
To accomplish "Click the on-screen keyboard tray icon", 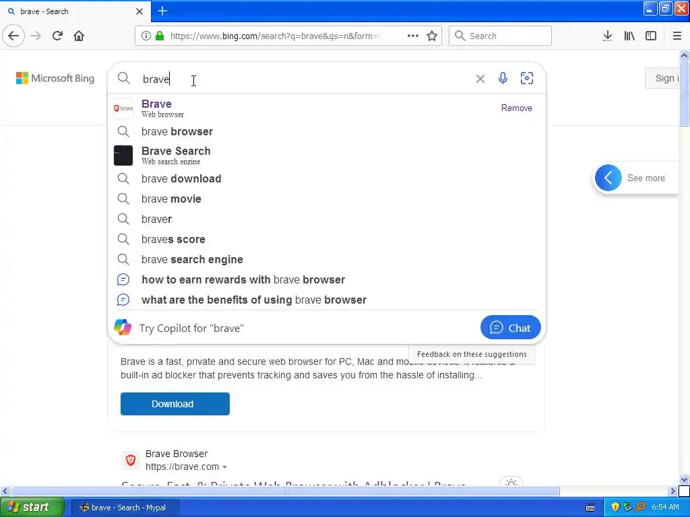I will pyautogui.click(x=590, y=508).
